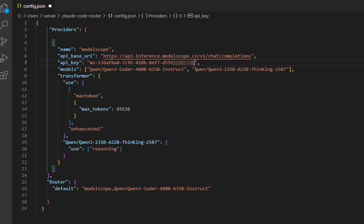Image resolution: width=364 pixels, height=224 pixels.
Task: Select the 0 object breadcrumb symbol
Action: (178, 16)
